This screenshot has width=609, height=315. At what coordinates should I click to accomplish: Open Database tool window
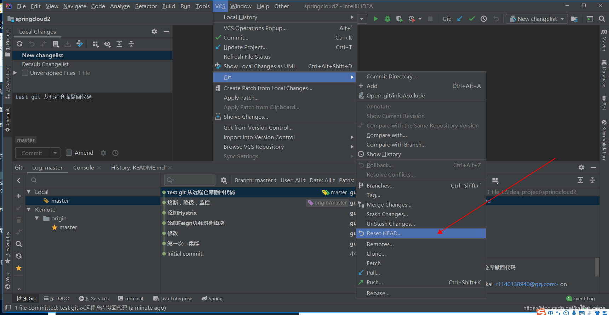(604, 73)
